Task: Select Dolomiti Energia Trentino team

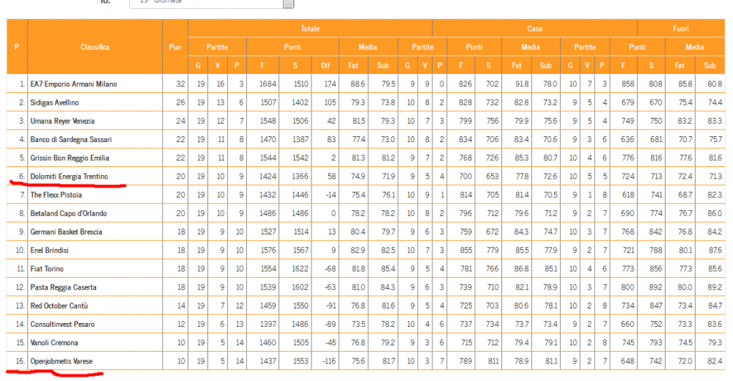Action: pyautogui.click(x=69, y=177)
